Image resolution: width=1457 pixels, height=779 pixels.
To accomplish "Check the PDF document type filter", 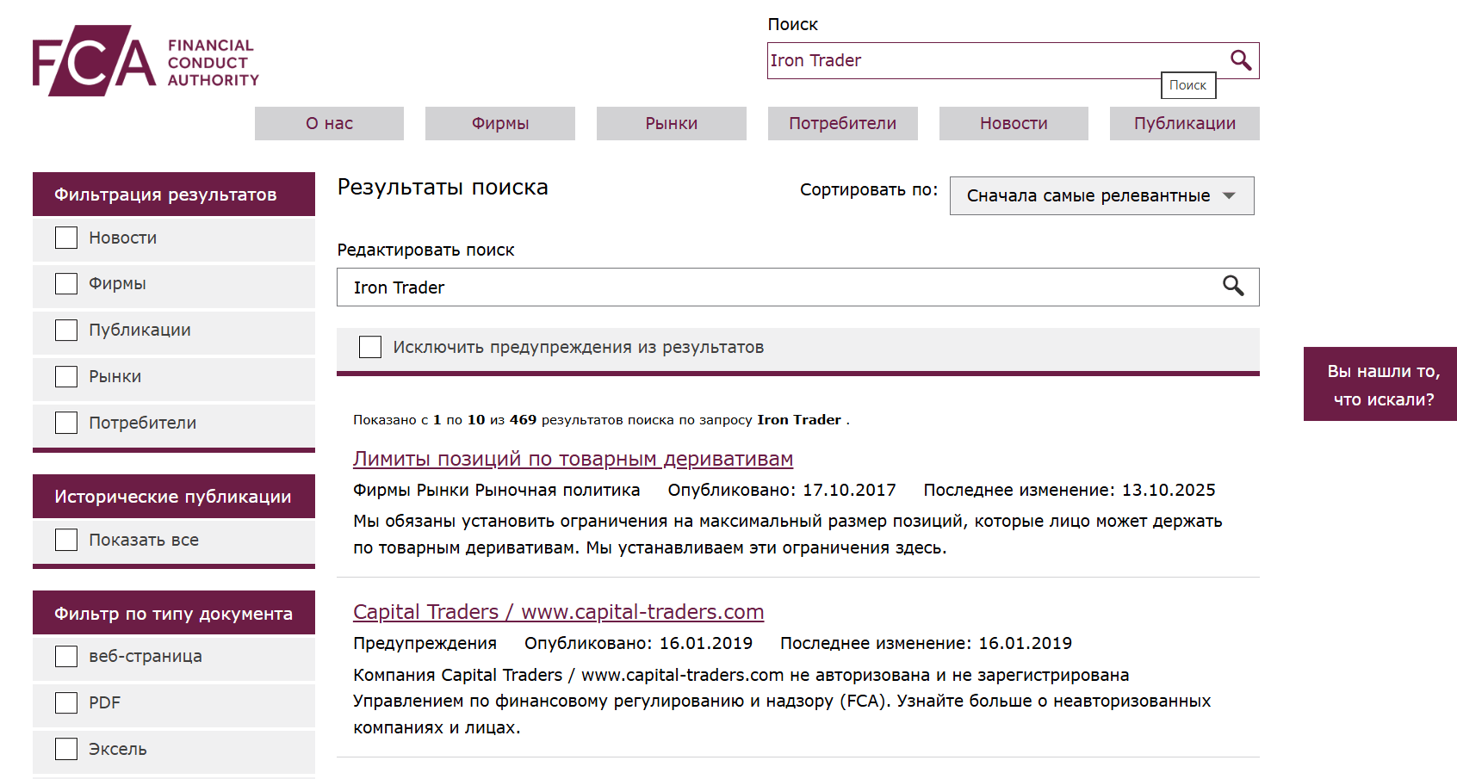I will (66, 702).
